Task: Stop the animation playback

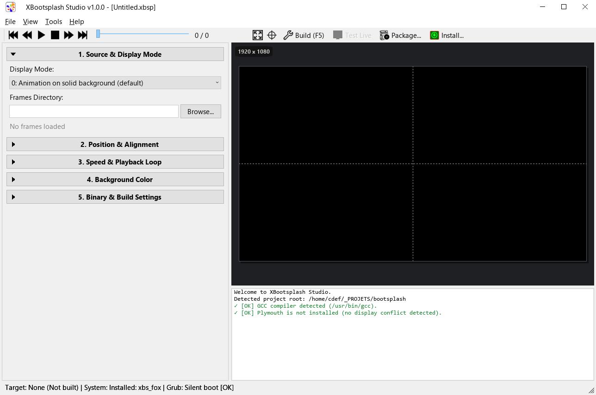Action: [x=55, y=35]
